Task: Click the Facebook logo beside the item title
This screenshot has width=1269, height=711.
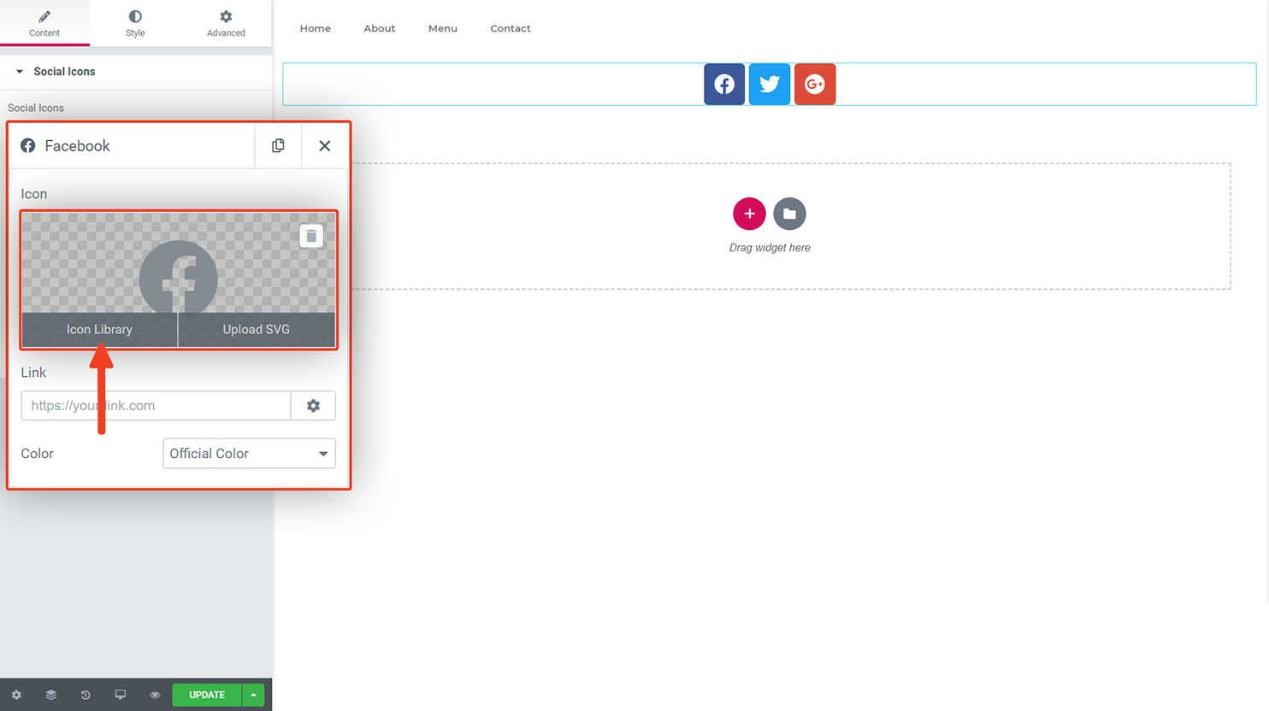Action: 28,146
